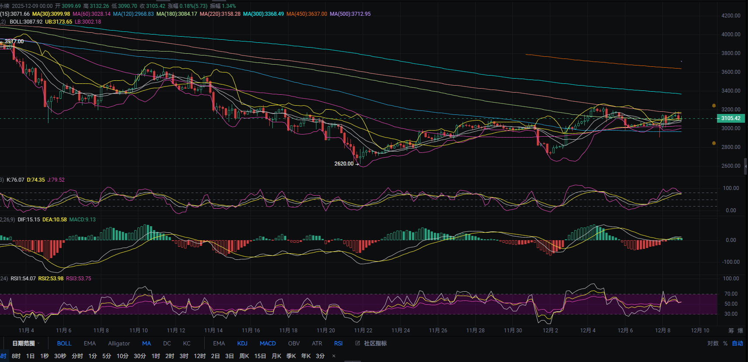The width and height of the screenshot is (748, 362).
Task: Open the 社区指标 community indicators editor icon
Action: [x=358, y=343]
